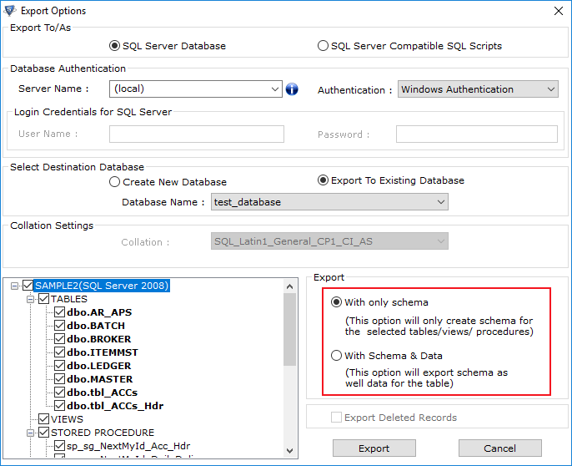This screenshot has height=466, width=572.
Task: Open the Server Name dropdown
Action: (275, 89)
